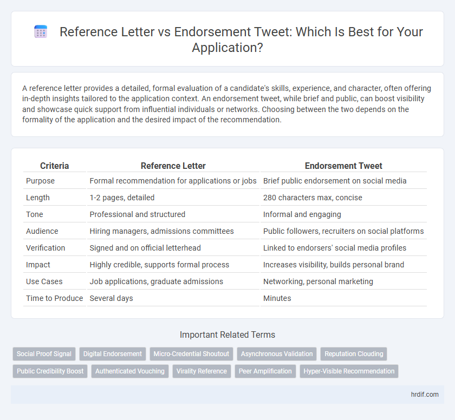Select the Hyper-Visible Recommendation tag

tap(349, 371)
